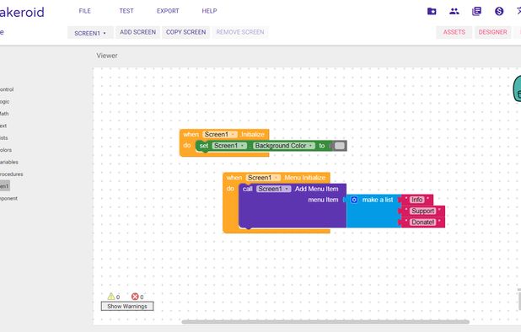
Task: Click the red error circle icon
Action: pyautogui.click(x=135, y=297)
